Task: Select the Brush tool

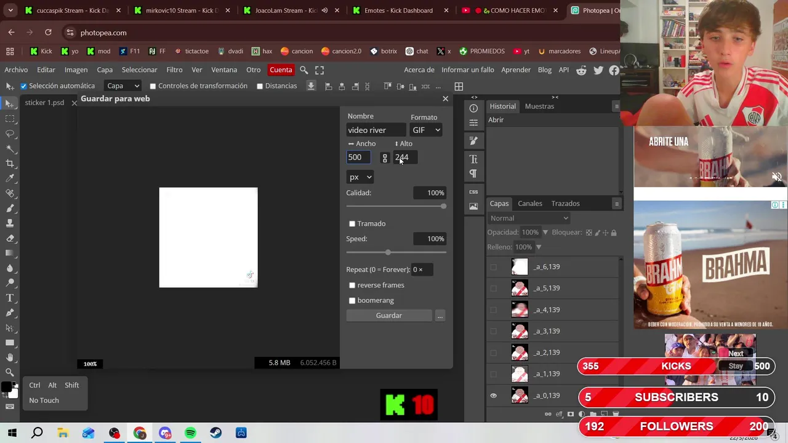Action: coord(10,208)
